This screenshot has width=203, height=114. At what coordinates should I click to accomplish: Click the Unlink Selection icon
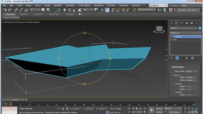tap(21, 10)
